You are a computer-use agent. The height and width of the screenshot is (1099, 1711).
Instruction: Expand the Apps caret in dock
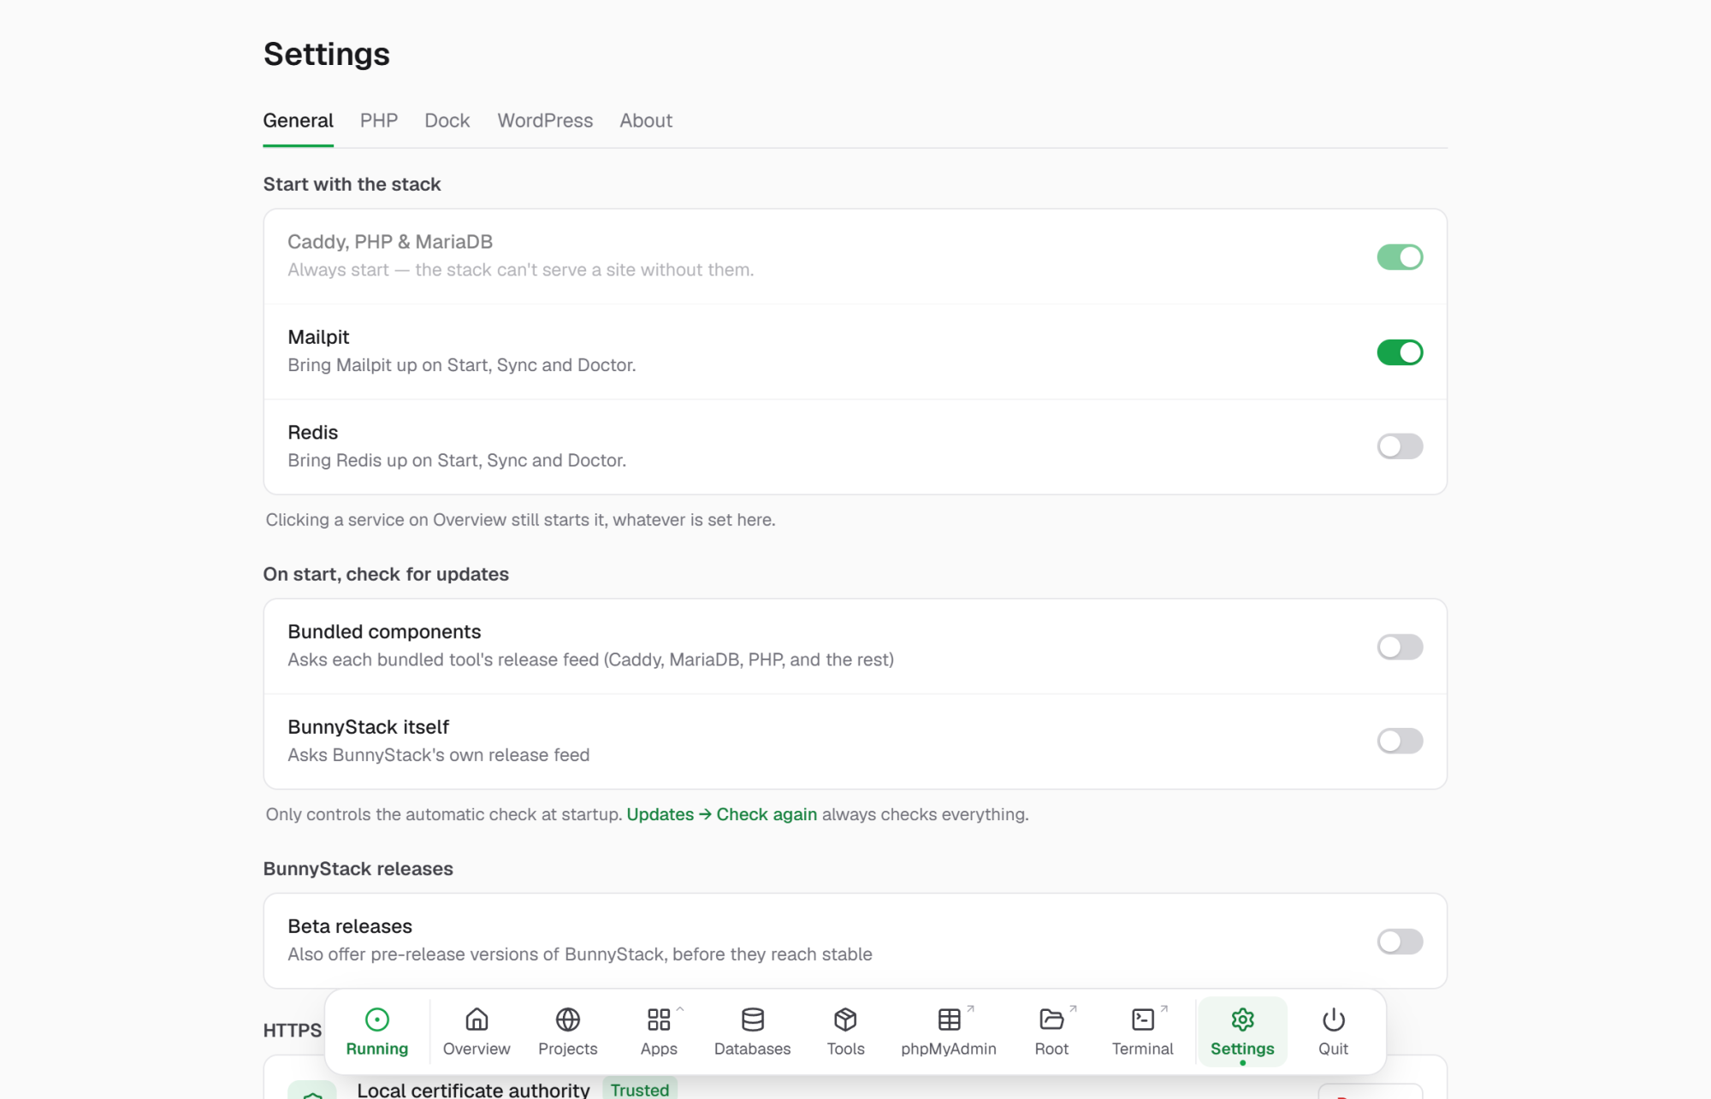[x=680, y=1009]
